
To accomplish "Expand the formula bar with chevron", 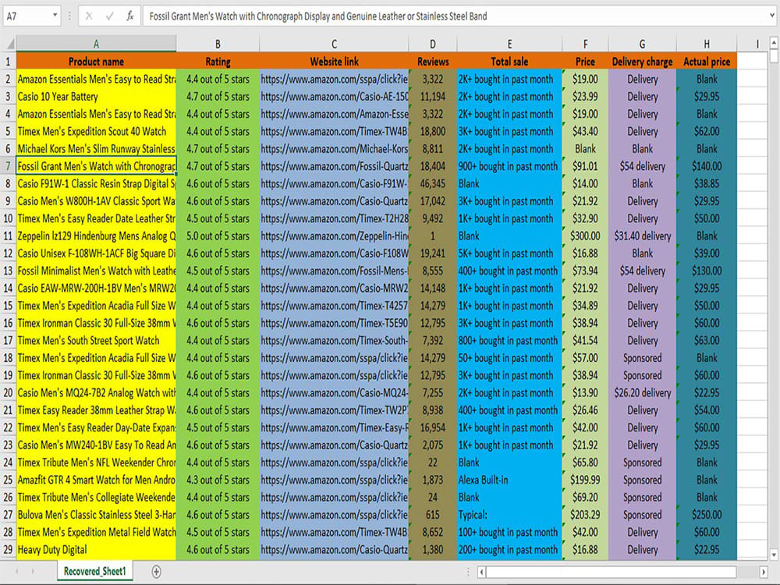I will coord(772,16).
